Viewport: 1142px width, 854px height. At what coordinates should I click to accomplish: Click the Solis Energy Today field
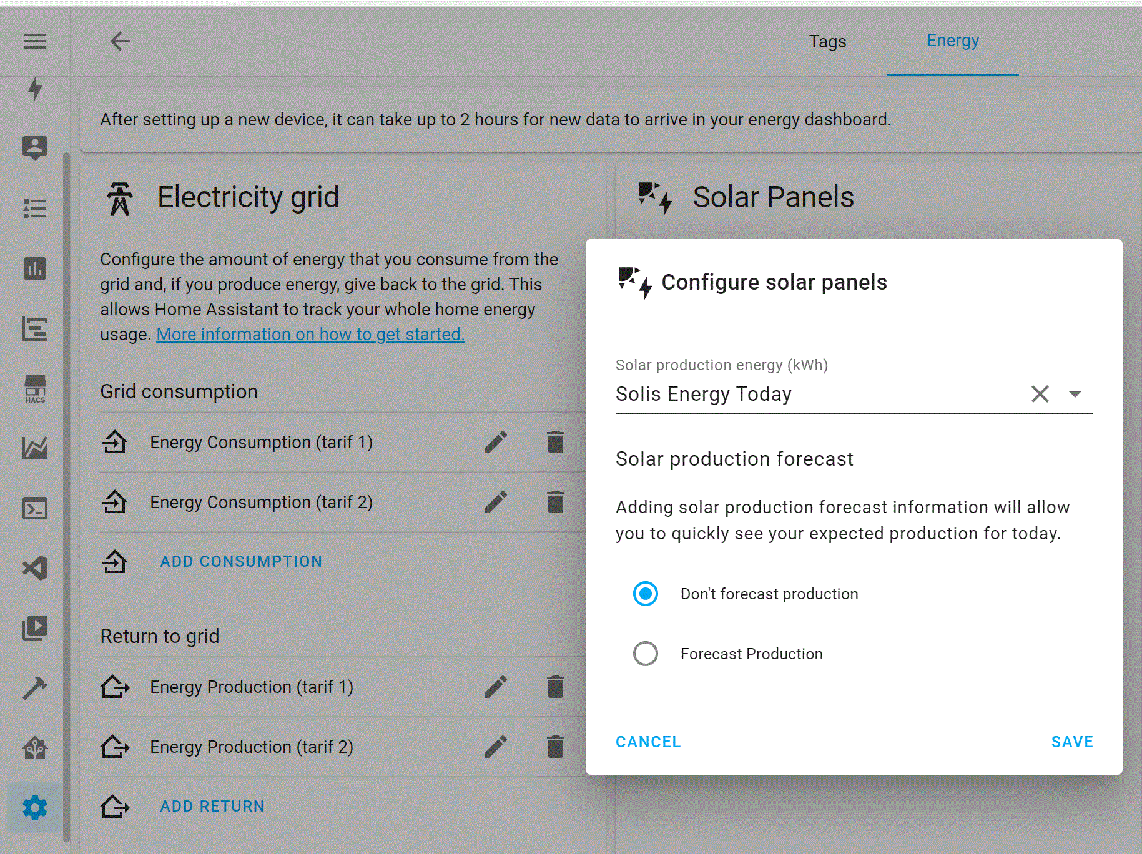[812, 394]
